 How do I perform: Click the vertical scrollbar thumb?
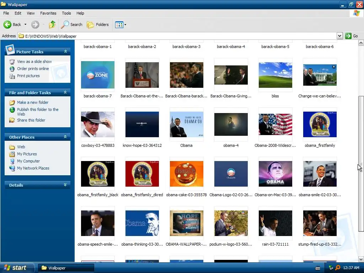361,164
